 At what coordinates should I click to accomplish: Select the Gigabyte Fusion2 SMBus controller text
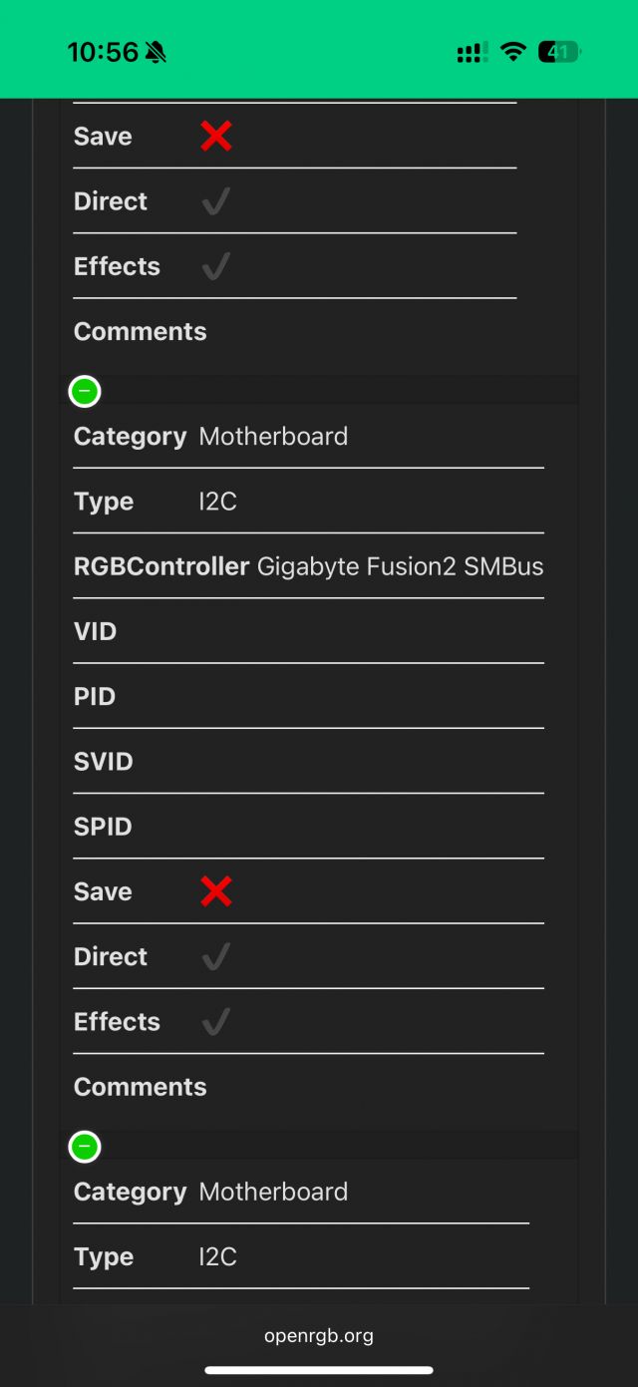400,566
